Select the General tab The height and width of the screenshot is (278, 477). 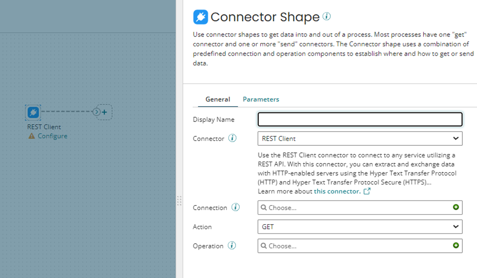click(x=218, y=99)
